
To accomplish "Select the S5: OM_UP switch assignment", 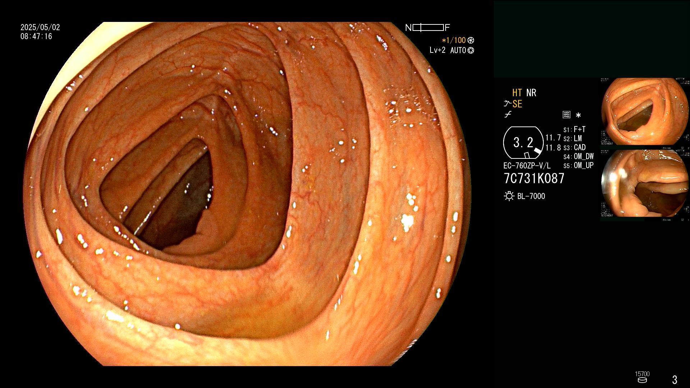I will (579, 165).
